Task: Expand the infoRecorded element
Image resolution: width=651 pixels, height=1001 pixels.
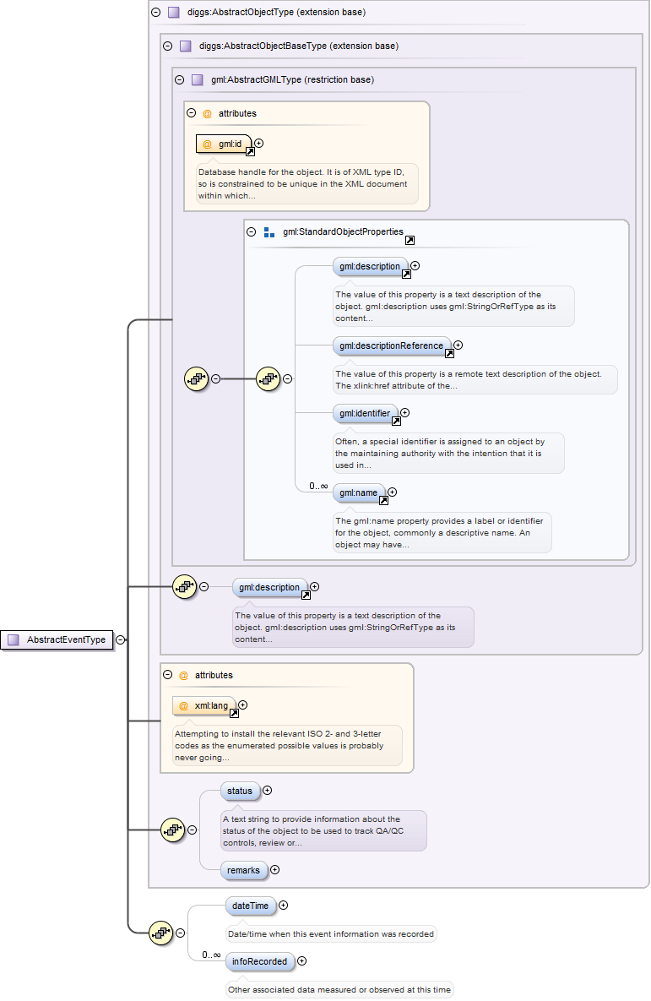Action: coord(302,960)
